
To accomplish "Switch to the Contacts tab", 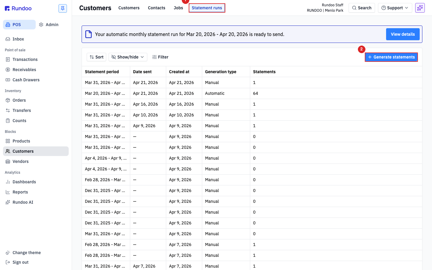I will pos(157,8).
